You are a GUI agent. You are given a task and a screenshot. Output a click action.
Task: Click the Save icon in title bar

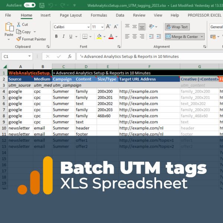click(42, 6)
